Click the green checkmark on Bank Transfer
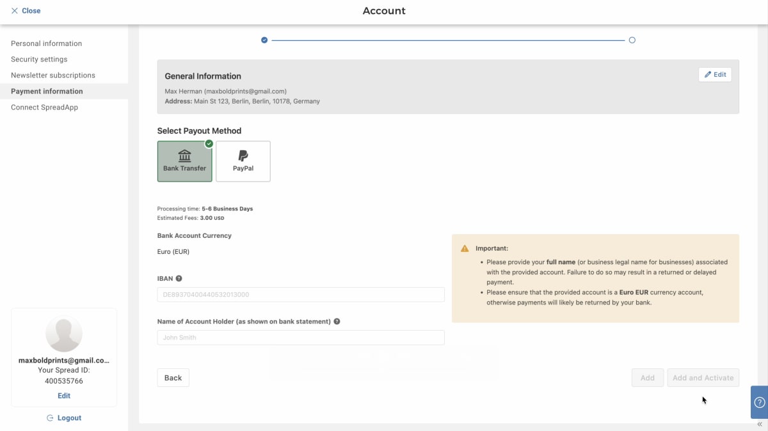Viewport: 768px width, 431px height. coord(209,143)
